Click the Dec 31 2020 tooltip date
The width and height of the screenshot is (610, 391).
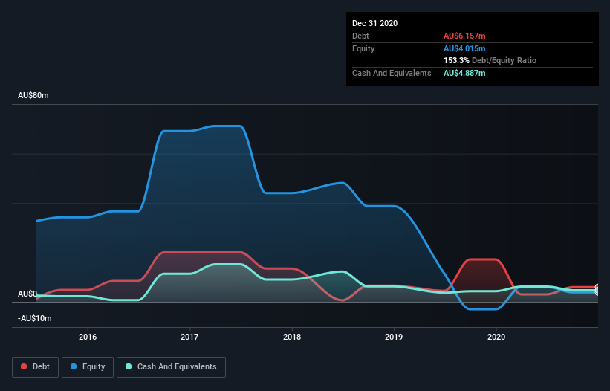(x=374, y=23)
